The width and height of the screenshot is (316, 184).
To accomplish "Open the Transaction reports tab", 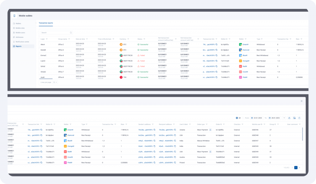I will [46, 23].
